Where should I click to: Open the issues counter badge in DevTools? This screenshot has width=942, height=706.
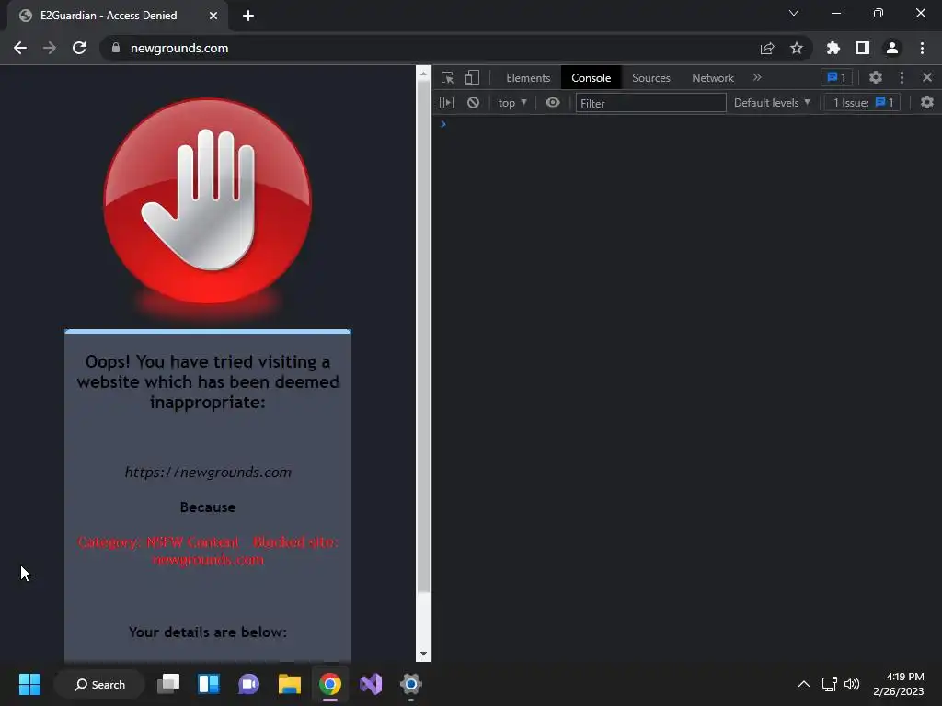coord(836,77)
